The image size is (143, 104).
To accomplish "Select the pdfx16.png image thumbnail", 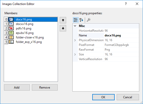I will 11,28.
